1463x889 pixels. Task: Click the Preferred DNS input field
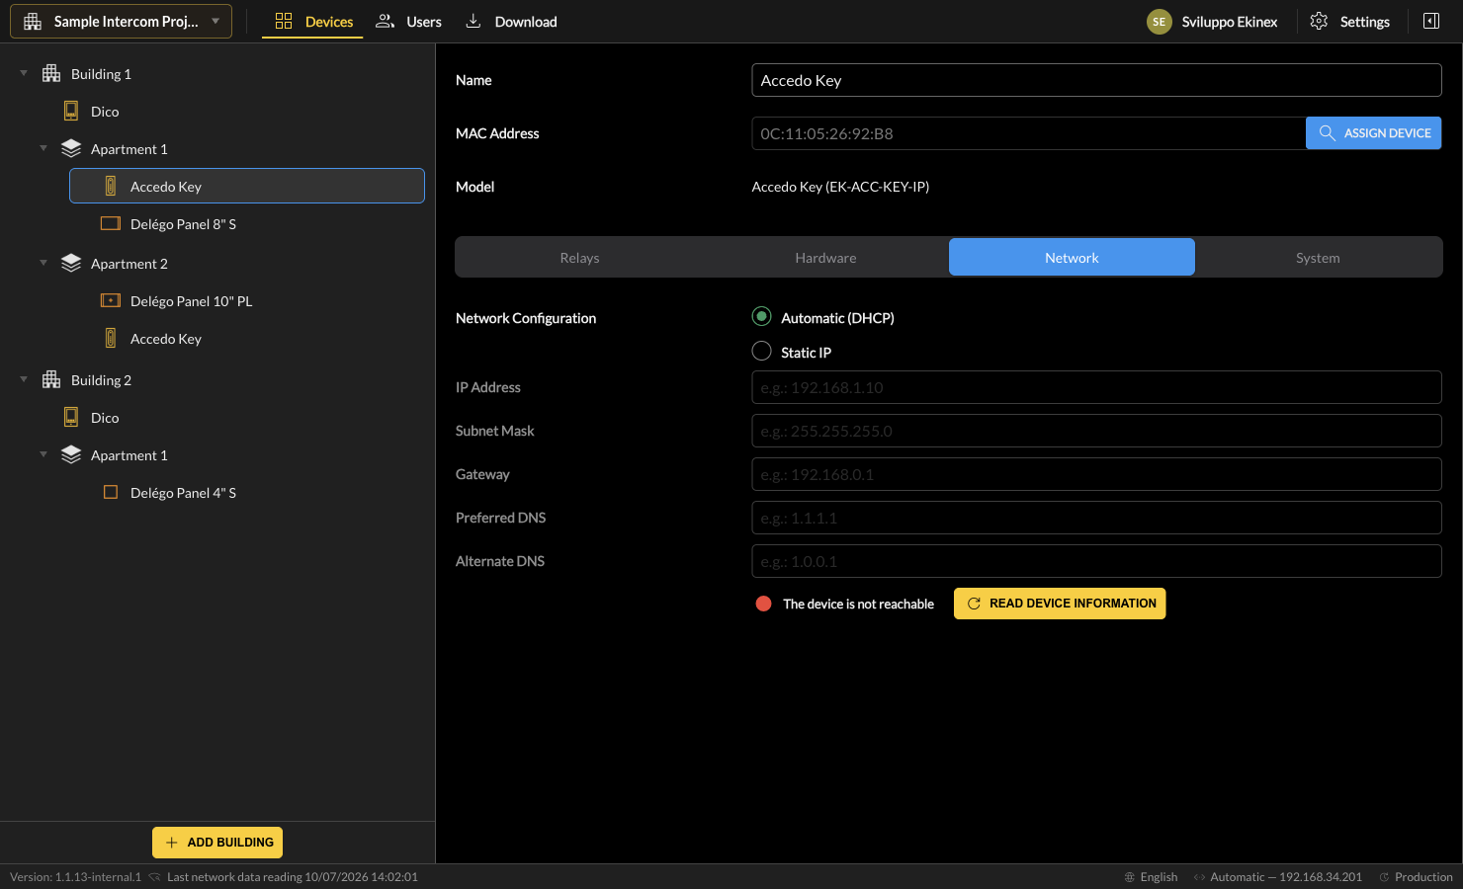tap(1096, 518)
